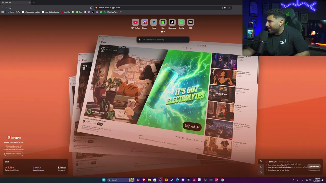The width and height of the screenshot is (326, 183).
Task: Click the 'Ask anything, find anything' search box
Action: point(163,39)
